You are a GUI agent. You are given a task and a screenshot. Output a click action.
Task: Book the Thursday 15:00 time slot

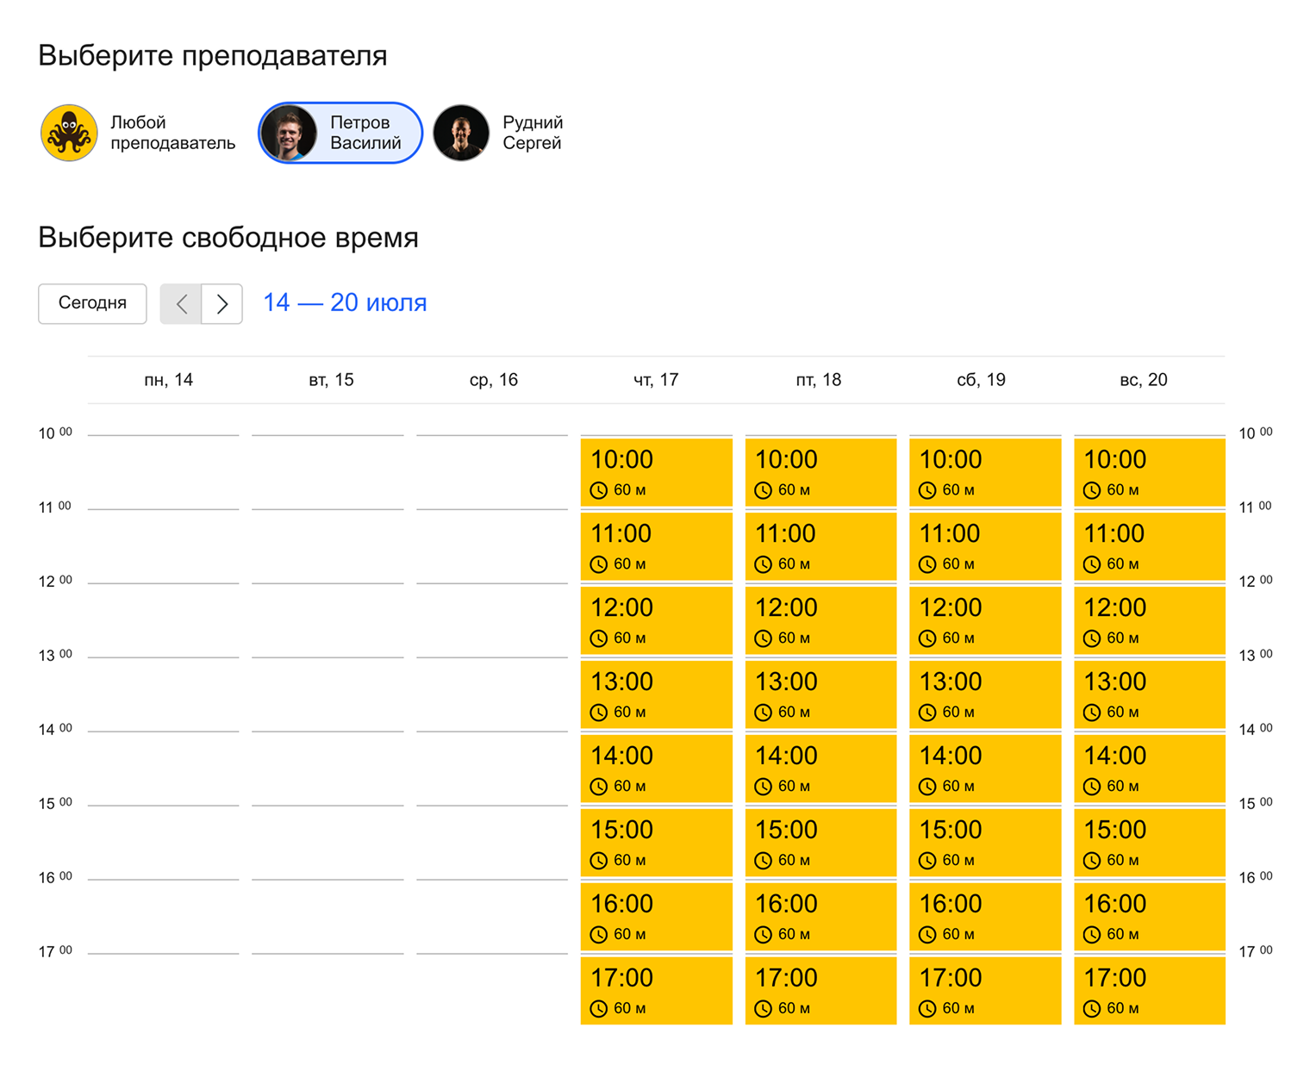pyautogui.click(x=657, y=843)
